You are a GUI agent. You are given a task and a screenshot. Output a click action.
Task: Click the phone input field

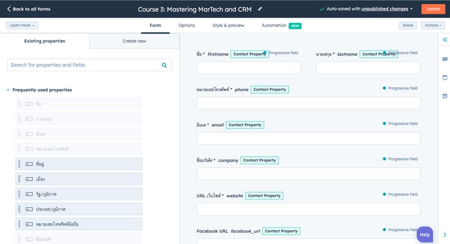pos(308,103)
